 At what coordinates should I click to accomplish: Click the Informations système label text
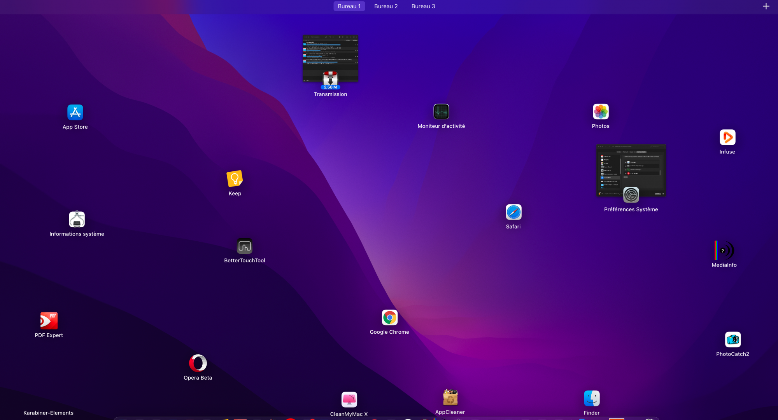click(x=77, y=234)
